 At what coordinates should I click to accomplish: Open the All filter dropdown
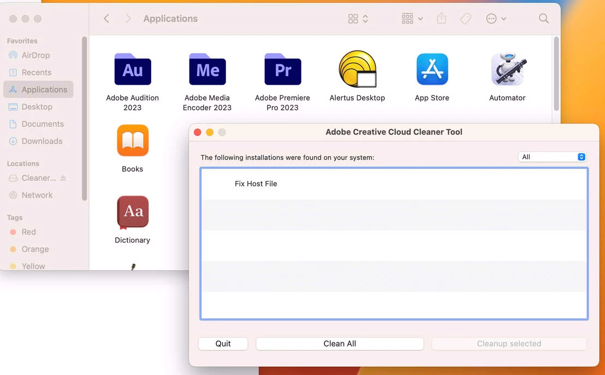[x=552, y=157]
